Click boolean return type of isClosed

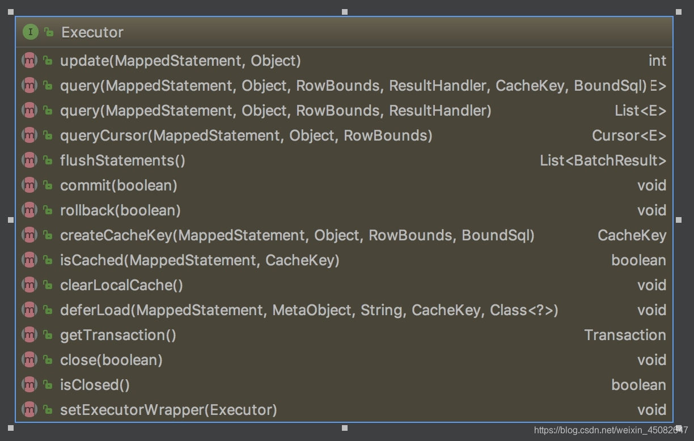639,385
